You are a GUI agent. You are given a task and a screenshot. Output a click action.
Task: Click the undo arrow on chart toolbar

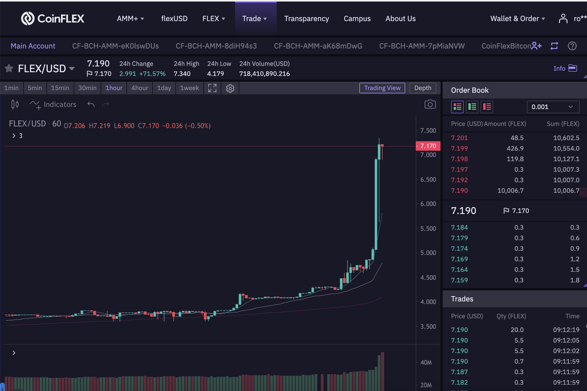91,104
